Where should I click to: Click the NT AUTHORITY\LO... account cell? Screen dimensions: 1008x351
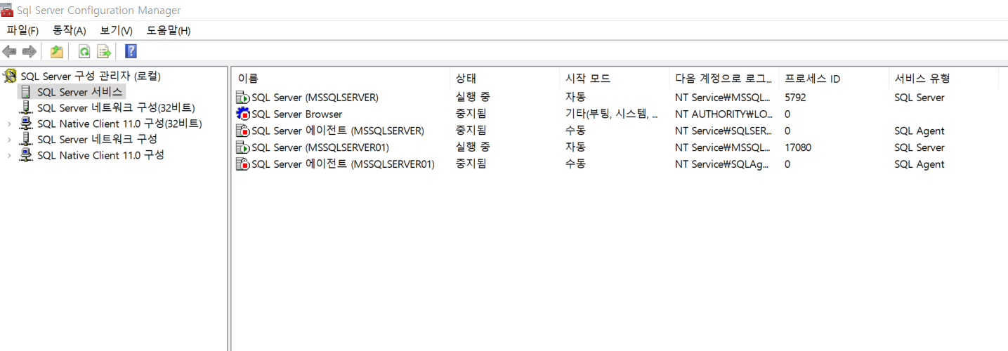[x=722, y=114]
